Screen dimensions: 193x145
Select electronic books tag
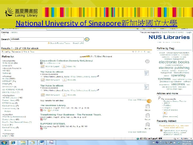pos(174,62)
